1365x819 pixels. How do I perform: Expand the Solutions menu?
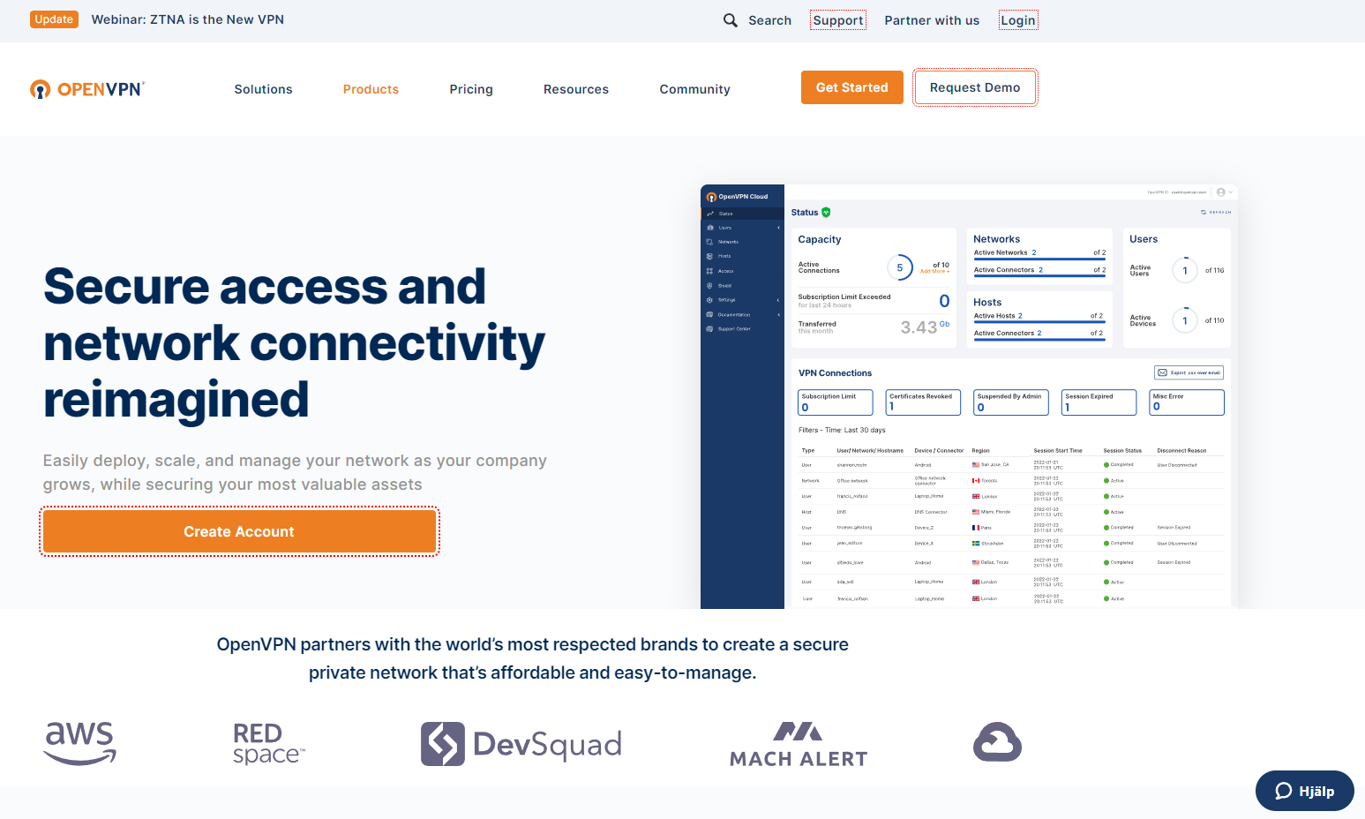[263, 89]
